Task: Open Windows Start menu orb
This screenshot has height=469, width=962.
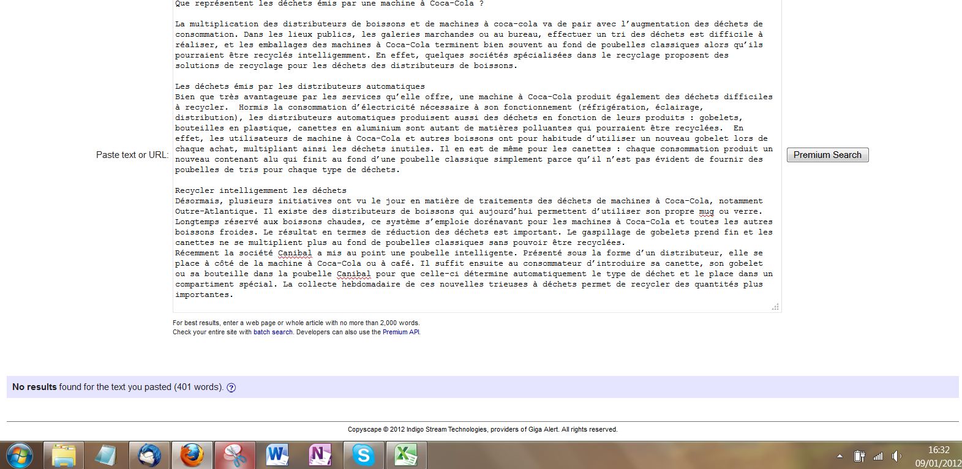Action: click(20, 456)
